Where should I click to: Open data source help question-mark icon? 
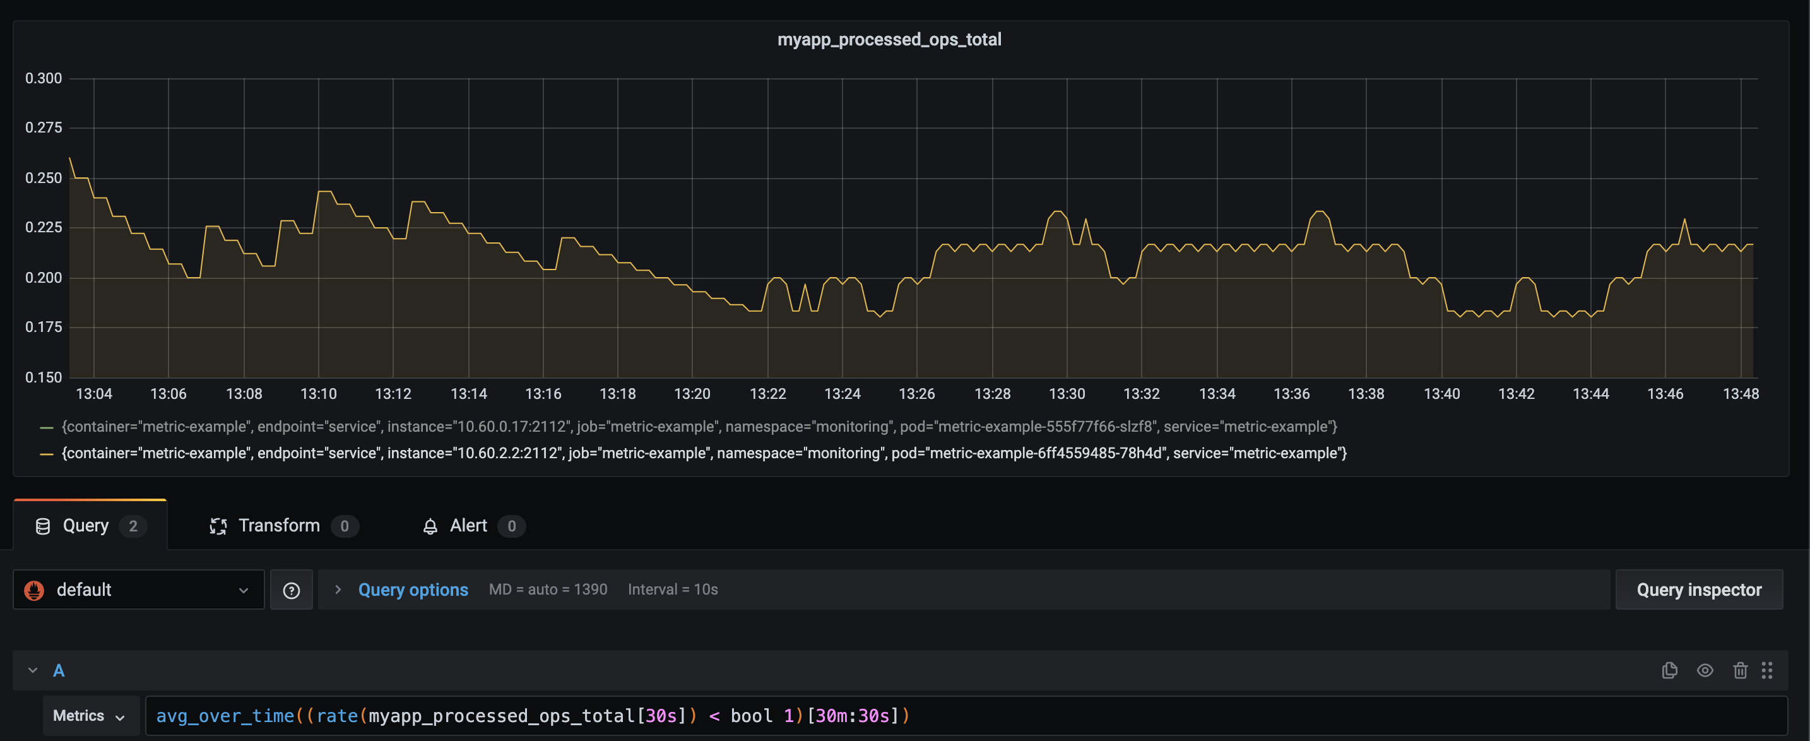(292, 590)
